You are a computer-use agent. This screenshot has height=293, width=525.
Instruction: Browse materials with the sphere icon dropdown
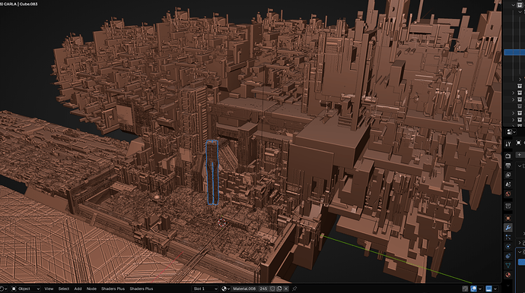[x=225, y=288]
